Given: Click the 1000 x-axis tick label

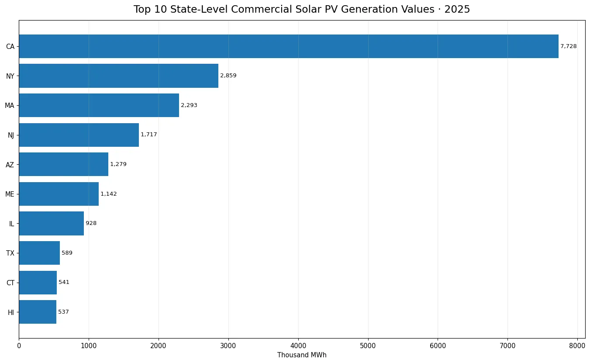Looking at the screenshot, I should click(x=89, y=345).
